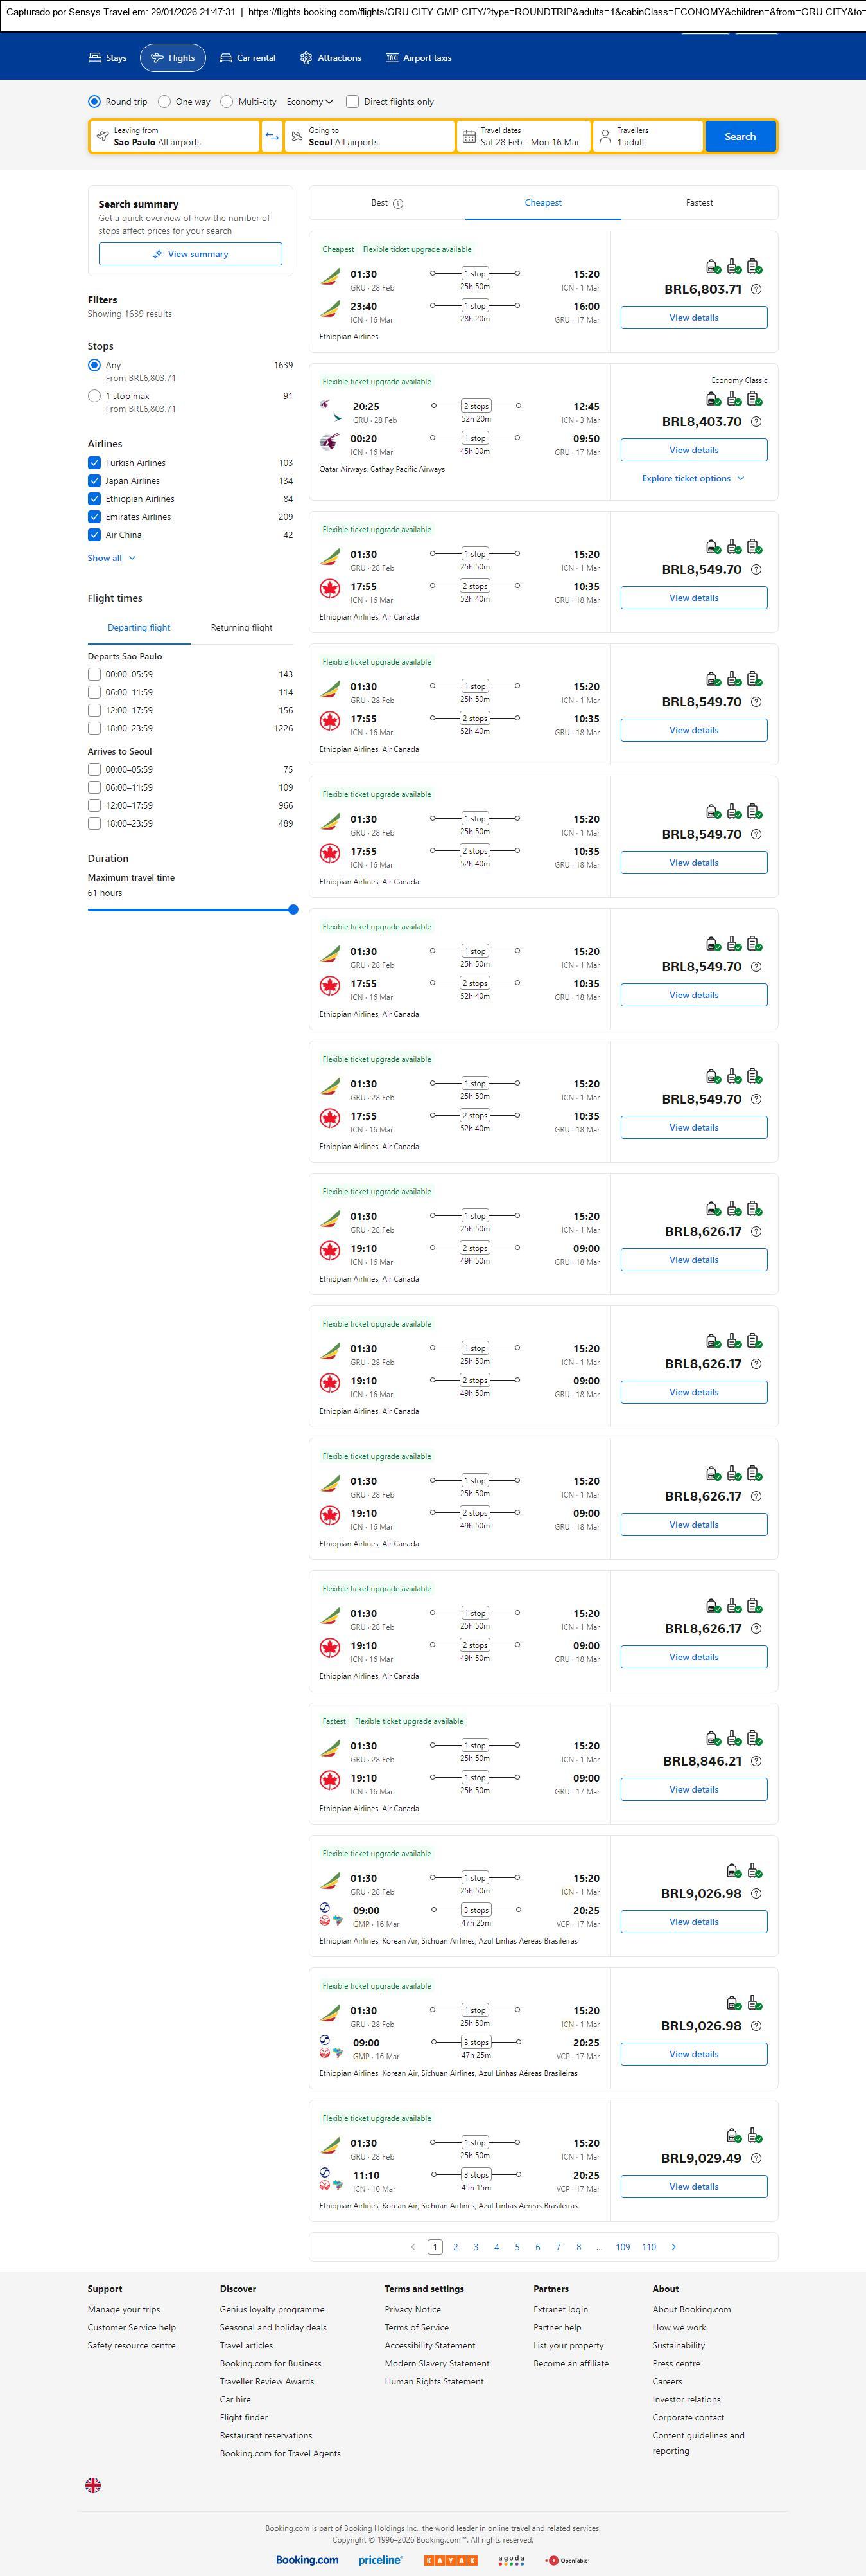Click the price info icon beside BRL6,803.71

coord(756,290)
